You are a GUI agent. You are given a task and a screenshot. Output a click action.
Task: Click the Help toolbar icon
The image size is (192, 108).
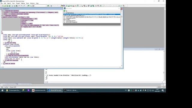(x=101, y=6)
